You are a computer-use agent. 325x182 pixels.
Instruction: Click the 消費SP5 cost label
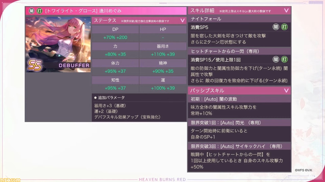(199, 27)
